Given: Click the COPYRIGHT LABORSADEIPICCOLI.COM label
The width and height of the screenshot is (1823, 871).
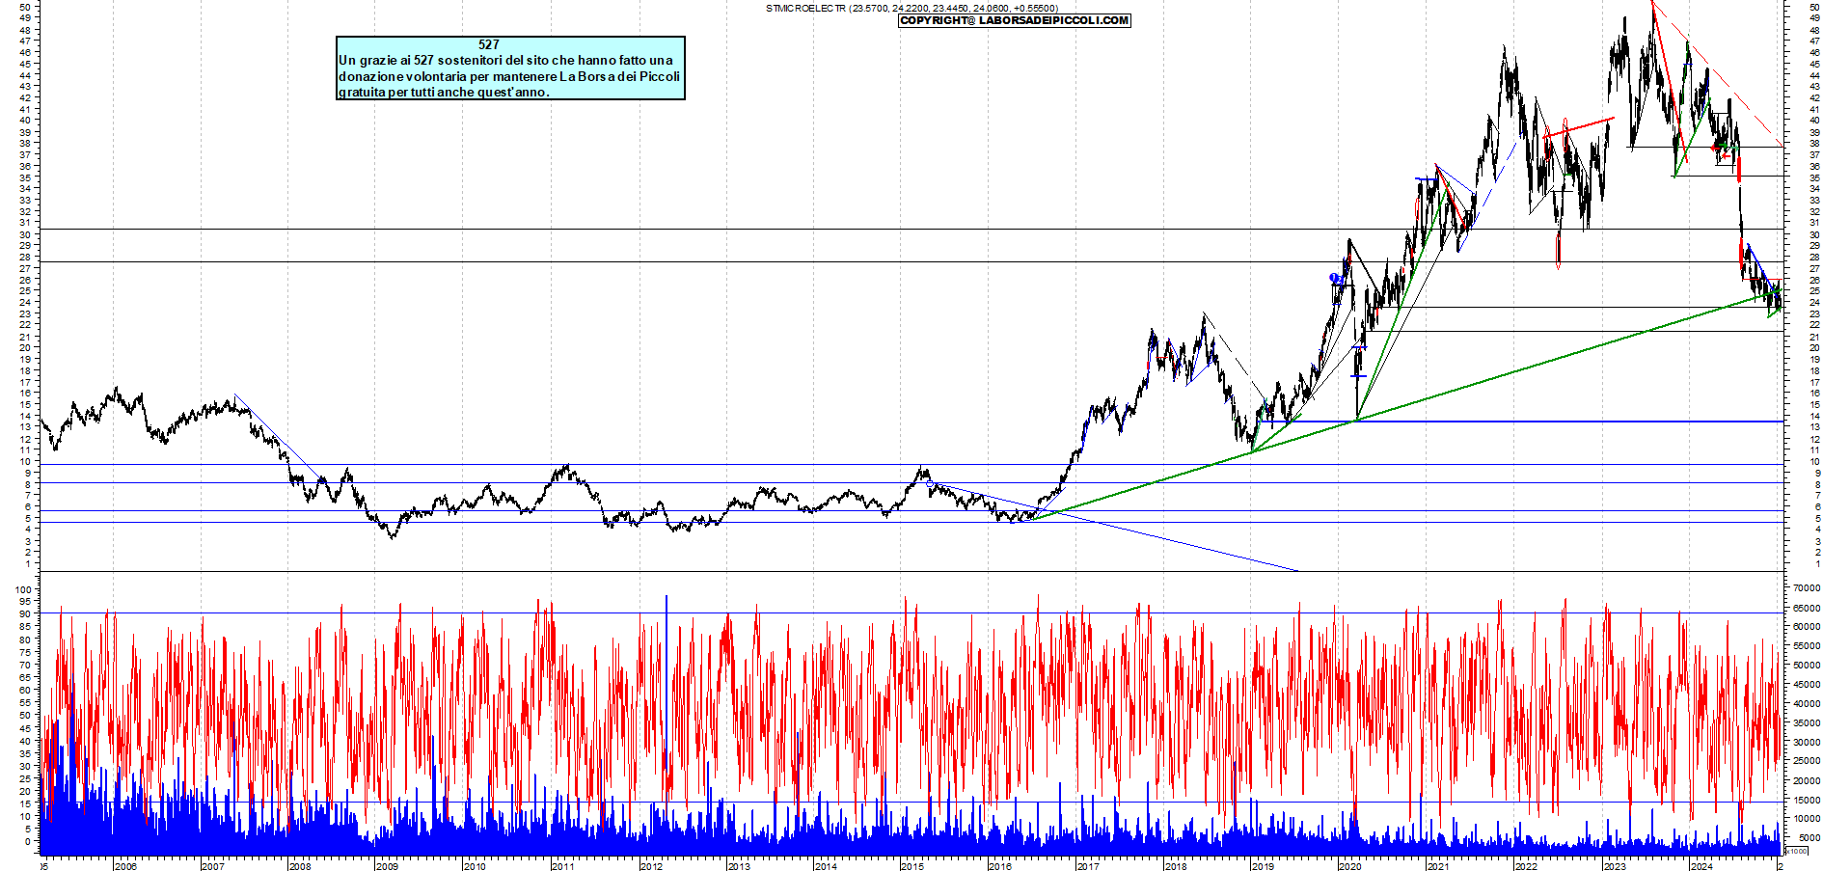Looking at the screenshot, I should (x=1014, y=20).
